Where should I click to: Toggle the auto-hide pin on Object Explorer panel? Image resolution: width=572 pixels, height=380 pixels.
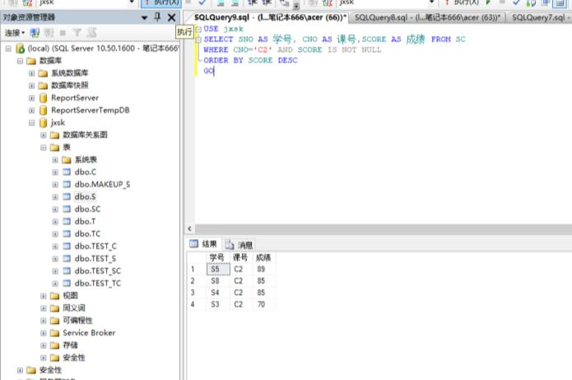(157, 16)
